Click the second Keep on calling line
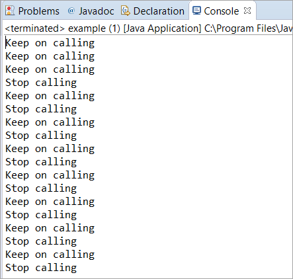This screenshot has height=279, width=293. pos(50,56)
